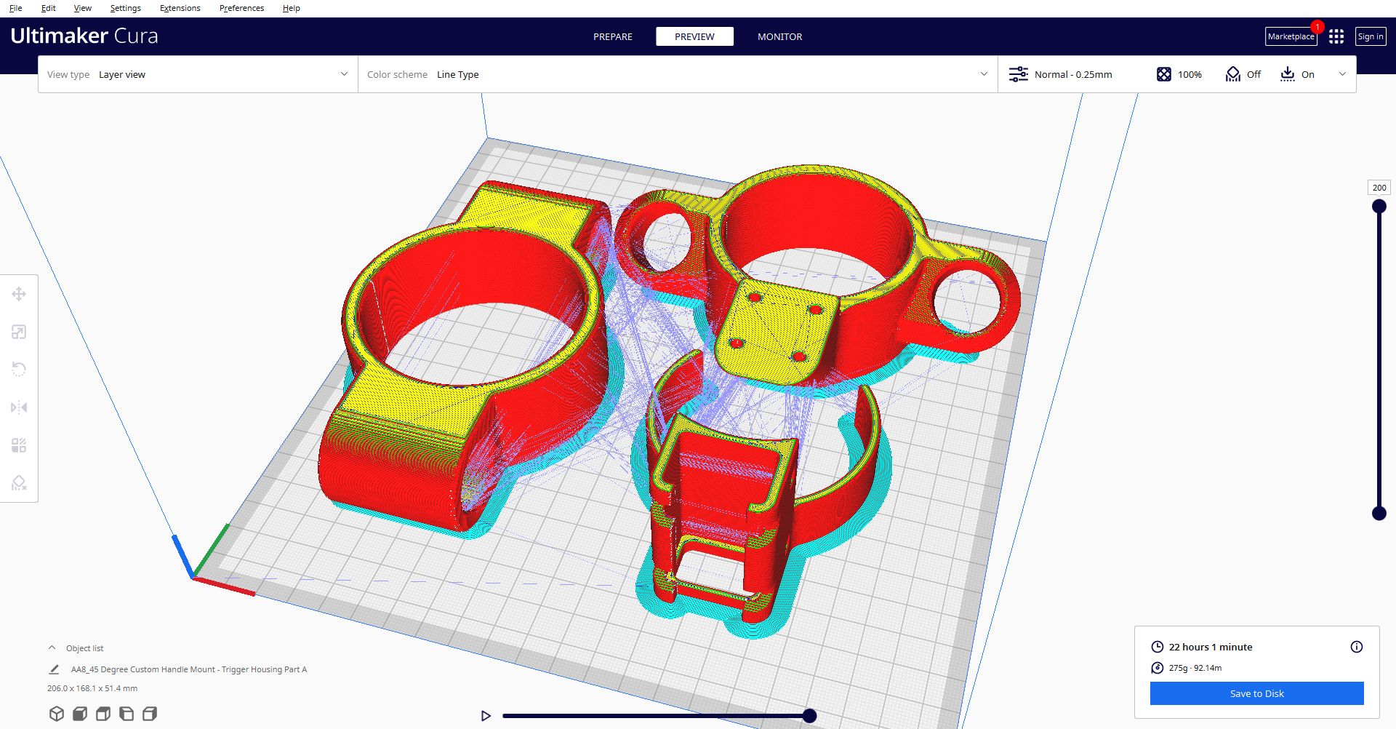Click the Save to Disk button
1396x729 pixels.
click(1256, 693)
